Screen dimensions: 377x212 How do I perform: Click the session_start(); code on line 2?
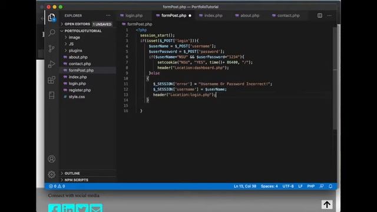pyautogui.click(x=157, y=35)
